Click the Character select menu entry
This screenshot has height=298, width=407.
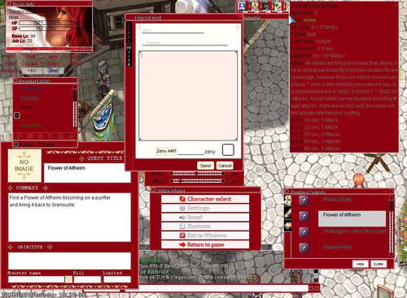[x=205, y=199]
